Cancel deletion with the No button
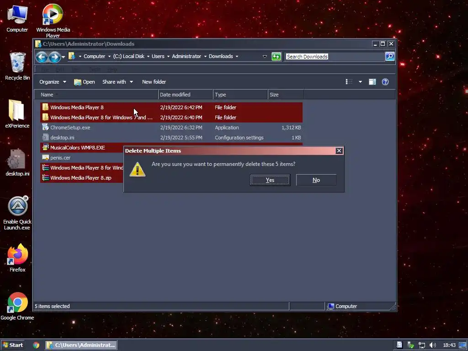The height and width of the screenshot is (351, 468). [316, 180]
